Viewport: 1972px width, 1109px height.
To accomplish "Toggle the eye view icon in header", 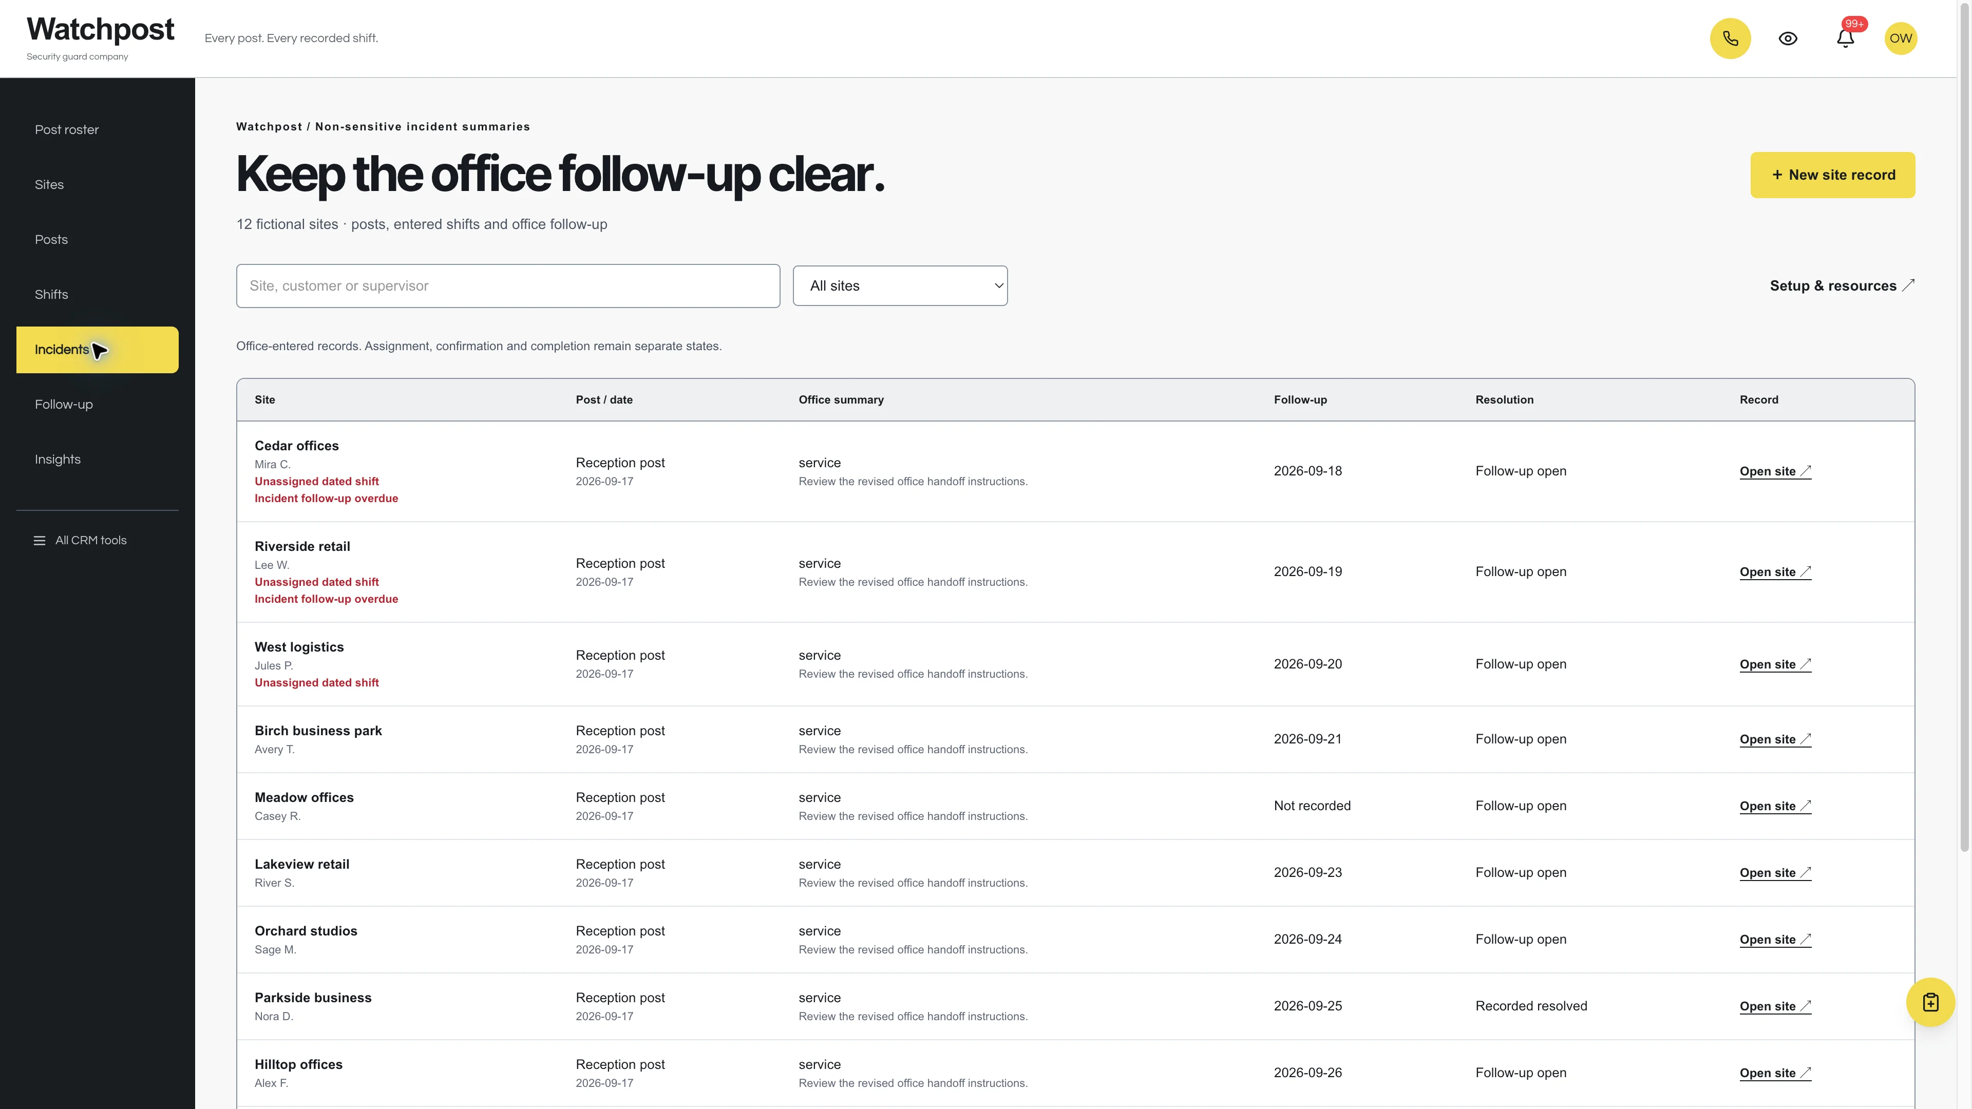I will 1788,39.
